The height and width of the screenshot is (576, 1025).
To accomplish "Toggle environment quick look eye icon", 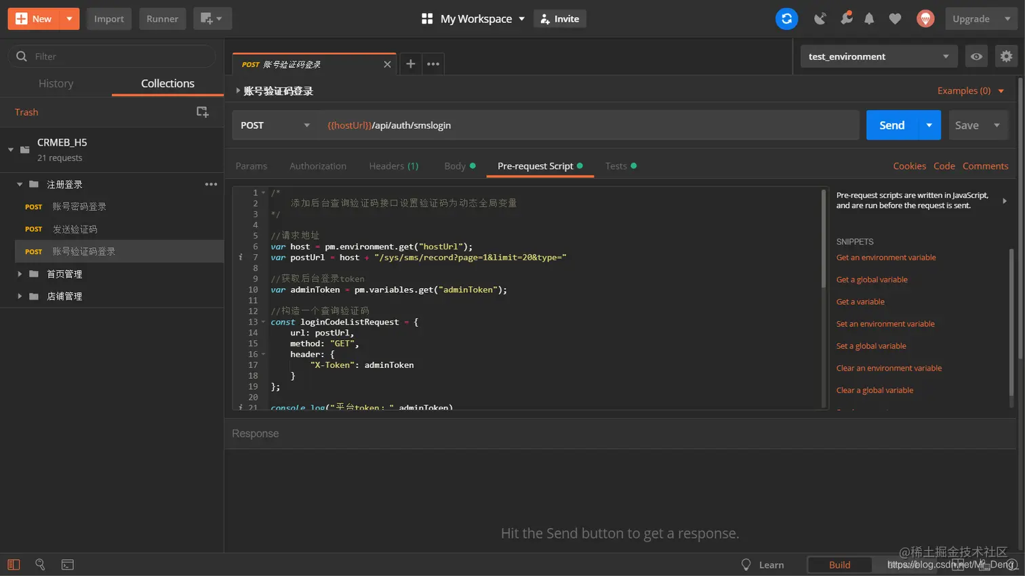I will point(976,56).
